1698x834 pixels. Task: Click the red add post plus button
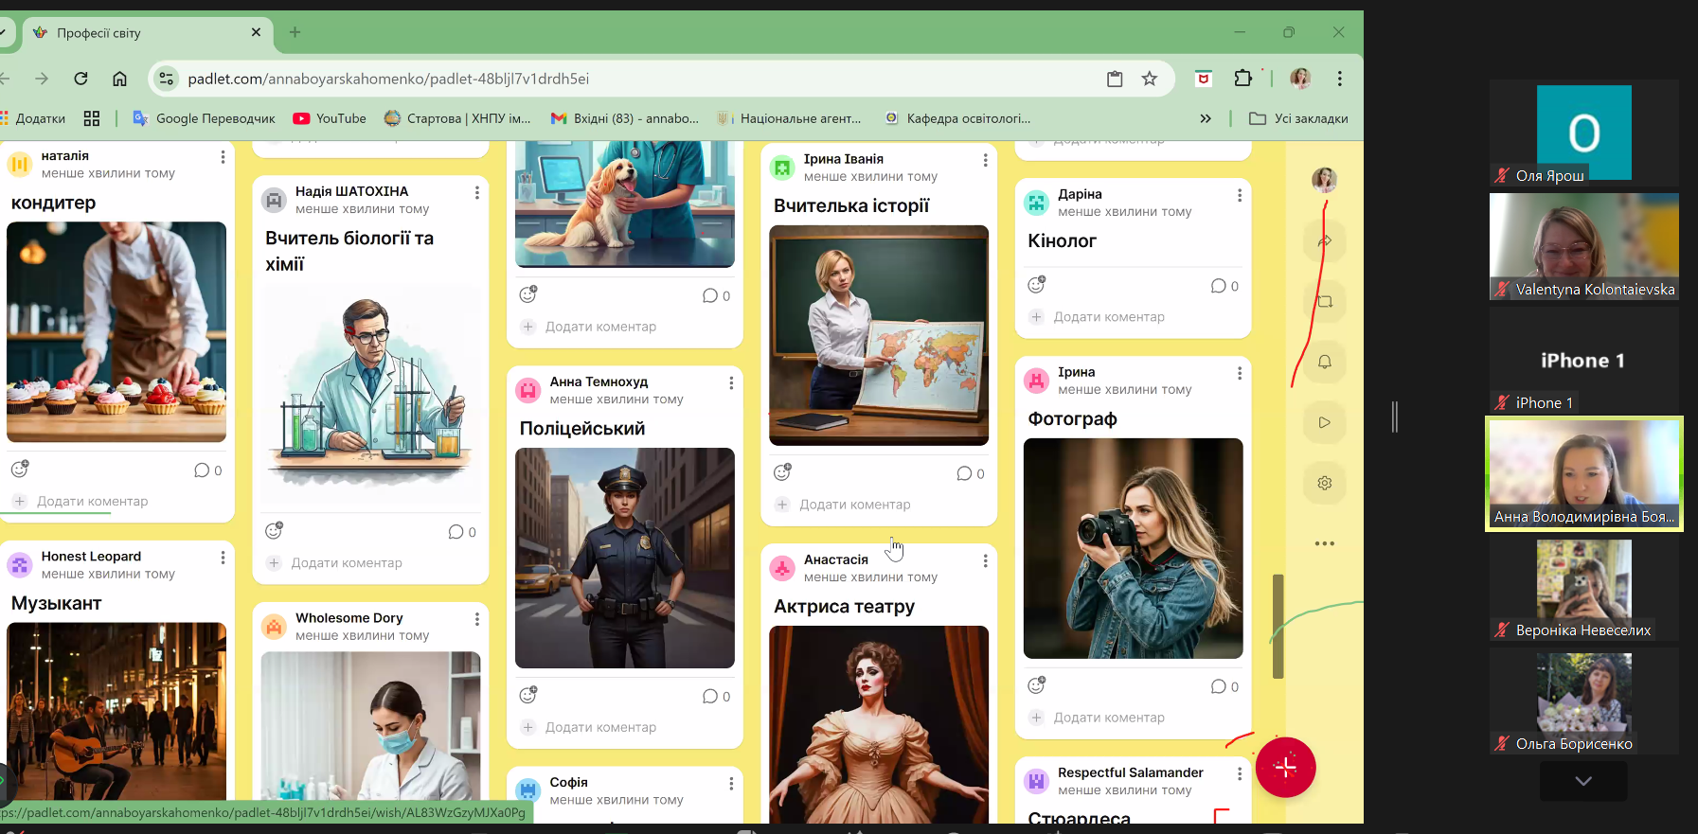(x=1285, y=767)
